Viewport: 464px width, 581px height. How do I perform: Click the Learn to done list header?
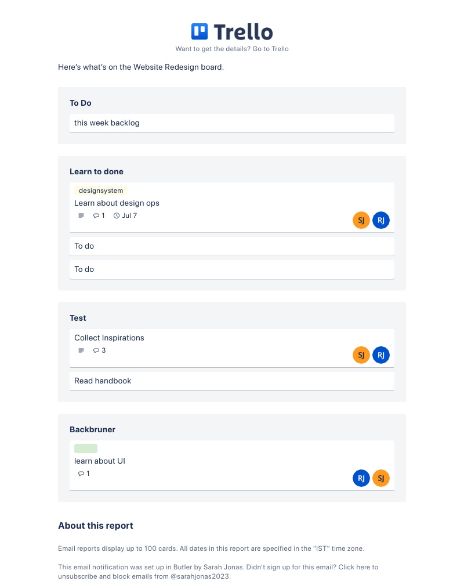96,171
